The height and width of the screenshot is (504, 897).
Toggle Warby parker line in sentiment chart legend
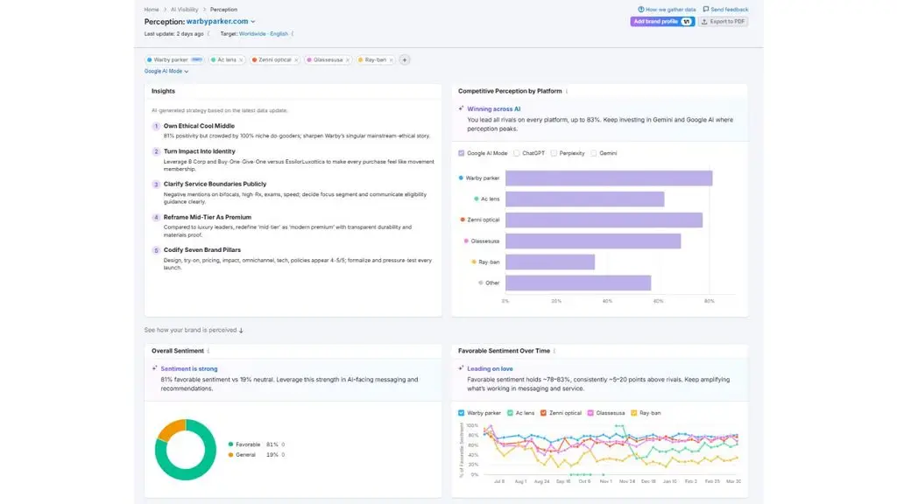click(461, 413)
